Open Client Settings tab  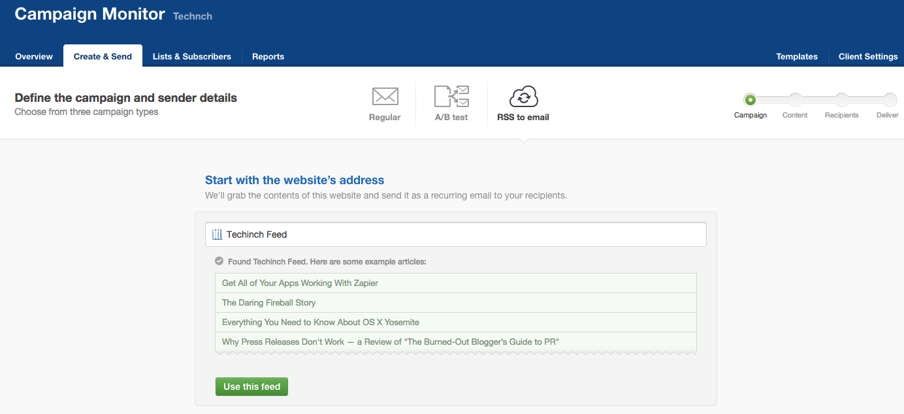[x=868, y=56]
